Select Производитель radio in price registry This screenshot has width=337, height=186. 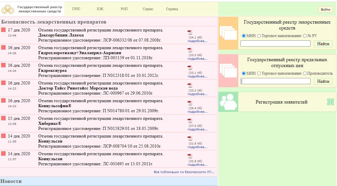[305, 73]
